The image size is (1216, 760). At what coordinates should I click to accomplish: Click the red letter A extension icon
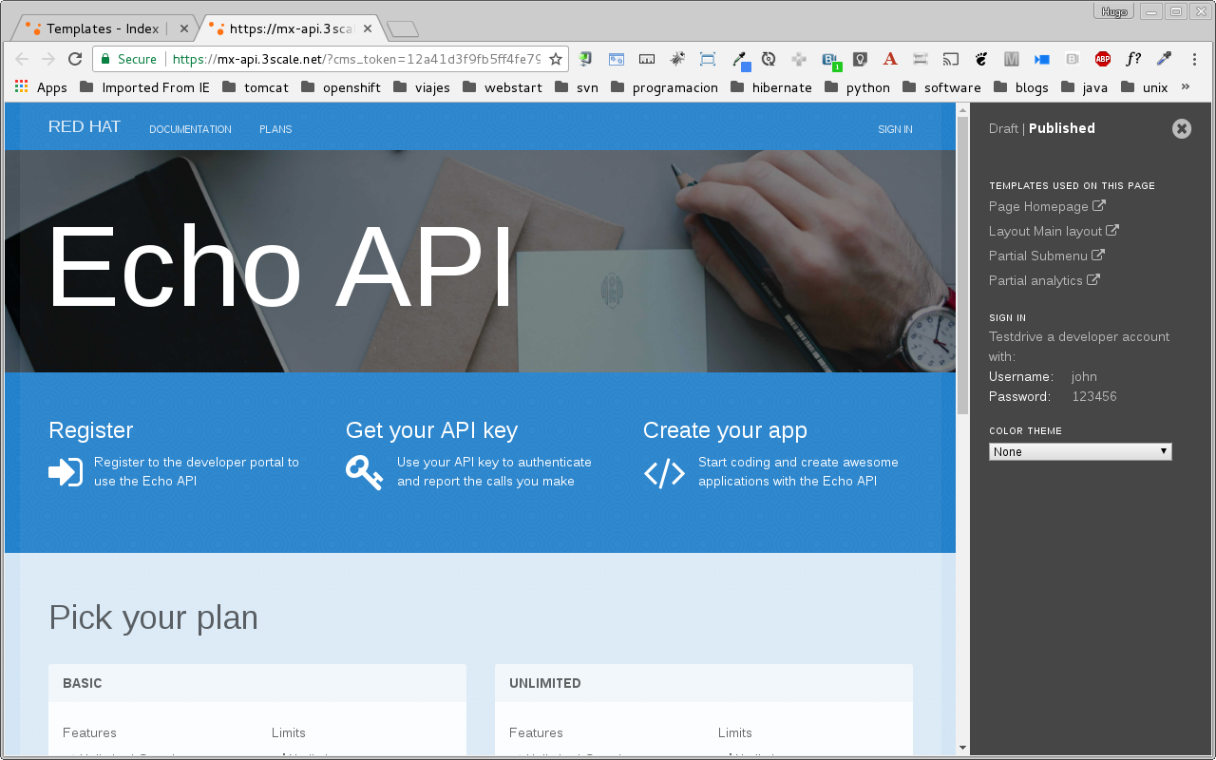(890, 59)
